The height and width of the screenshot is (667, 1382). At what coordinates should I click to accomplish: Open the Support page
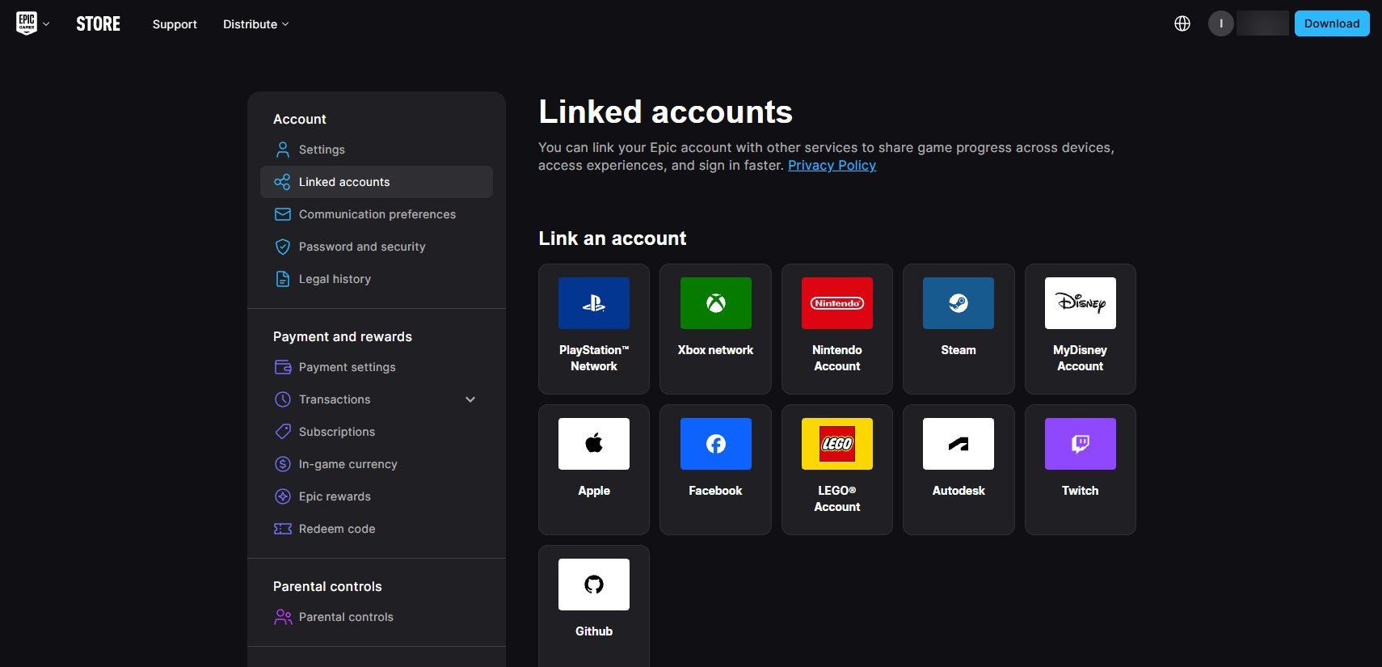[x=175, y=24]
